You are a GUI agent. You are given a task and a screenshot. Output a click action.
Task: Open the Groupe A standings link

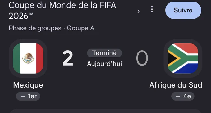[80, 28]
